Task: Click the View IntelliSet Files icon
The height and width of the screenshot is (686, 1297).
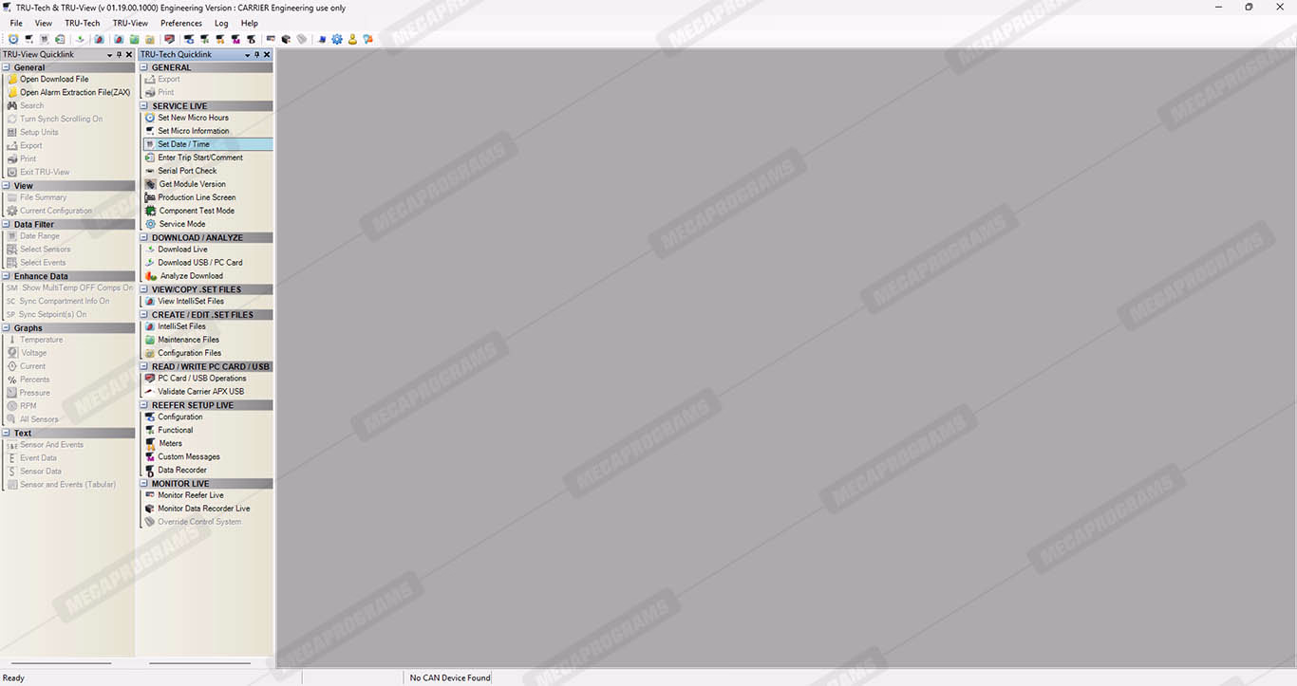Action: (150, 301)
